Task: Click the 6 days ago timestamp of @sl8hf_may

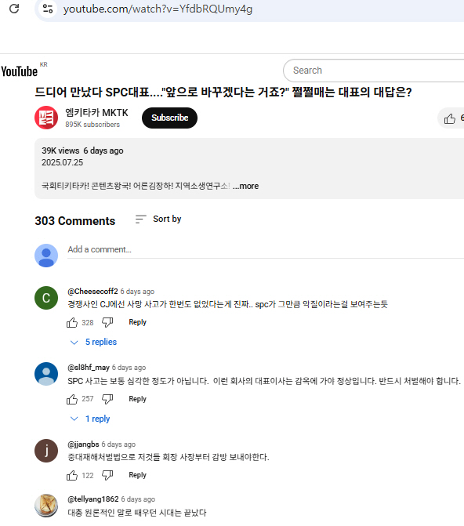Action: [x=129, y=368]
